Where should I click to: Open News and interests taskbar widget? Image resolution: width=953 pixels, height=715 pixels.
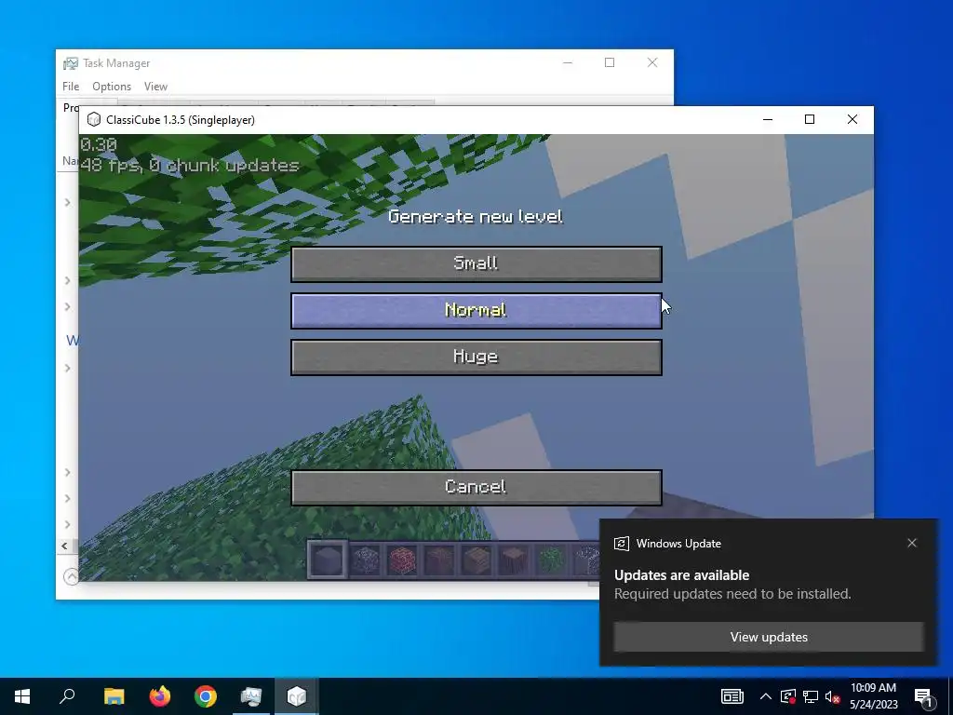coord(732,696)
